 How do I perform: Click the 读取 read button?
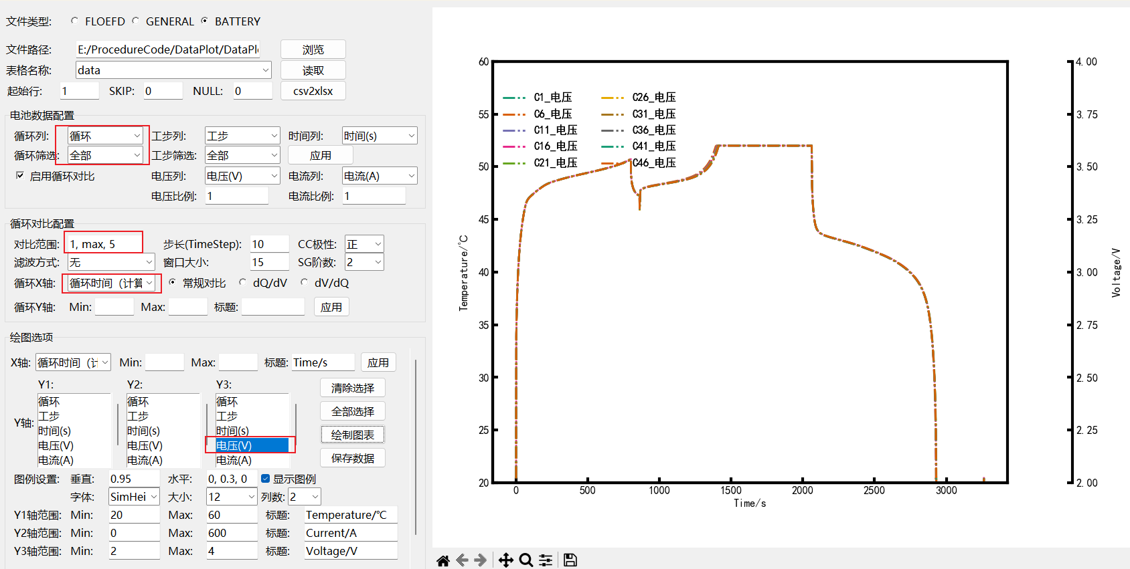point(313,70)
